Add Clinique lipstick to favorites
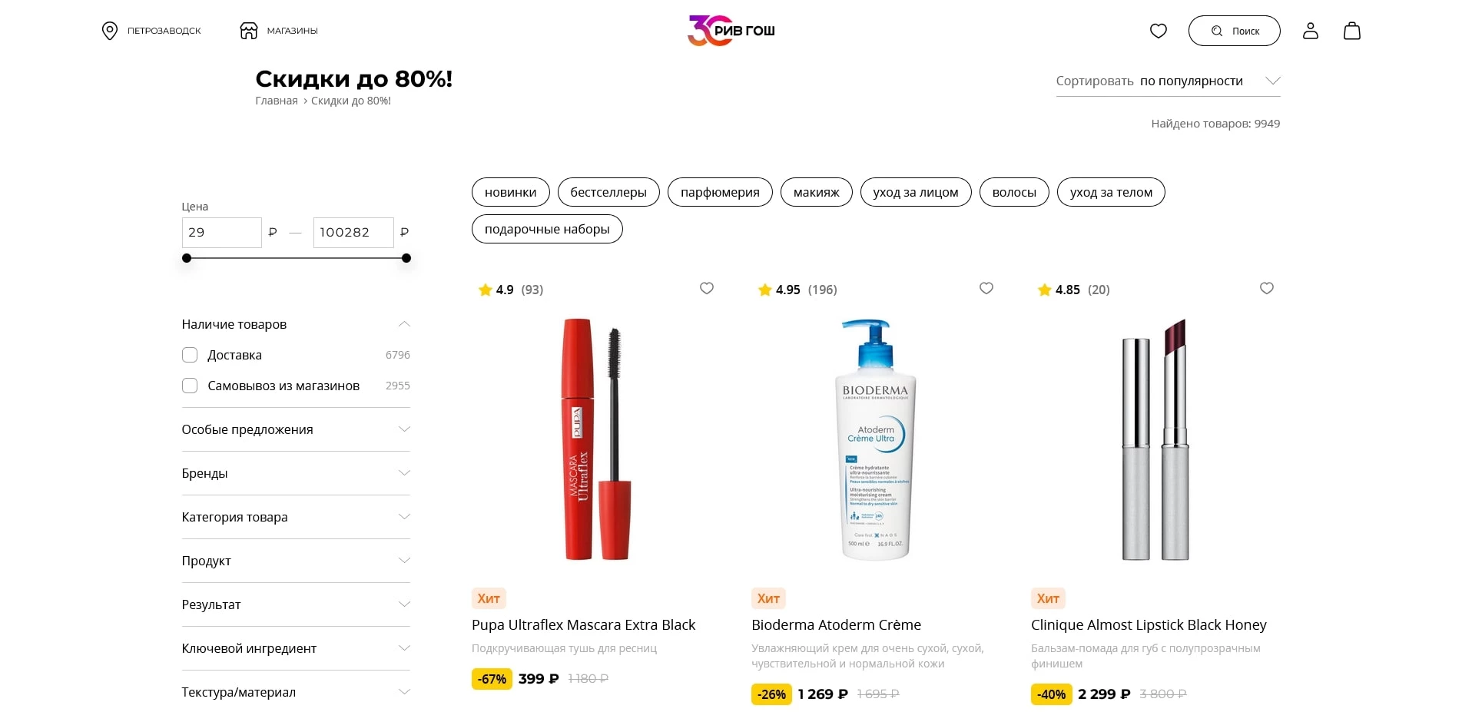This screenshot has height=712, width=1462. click(1267, 288)
